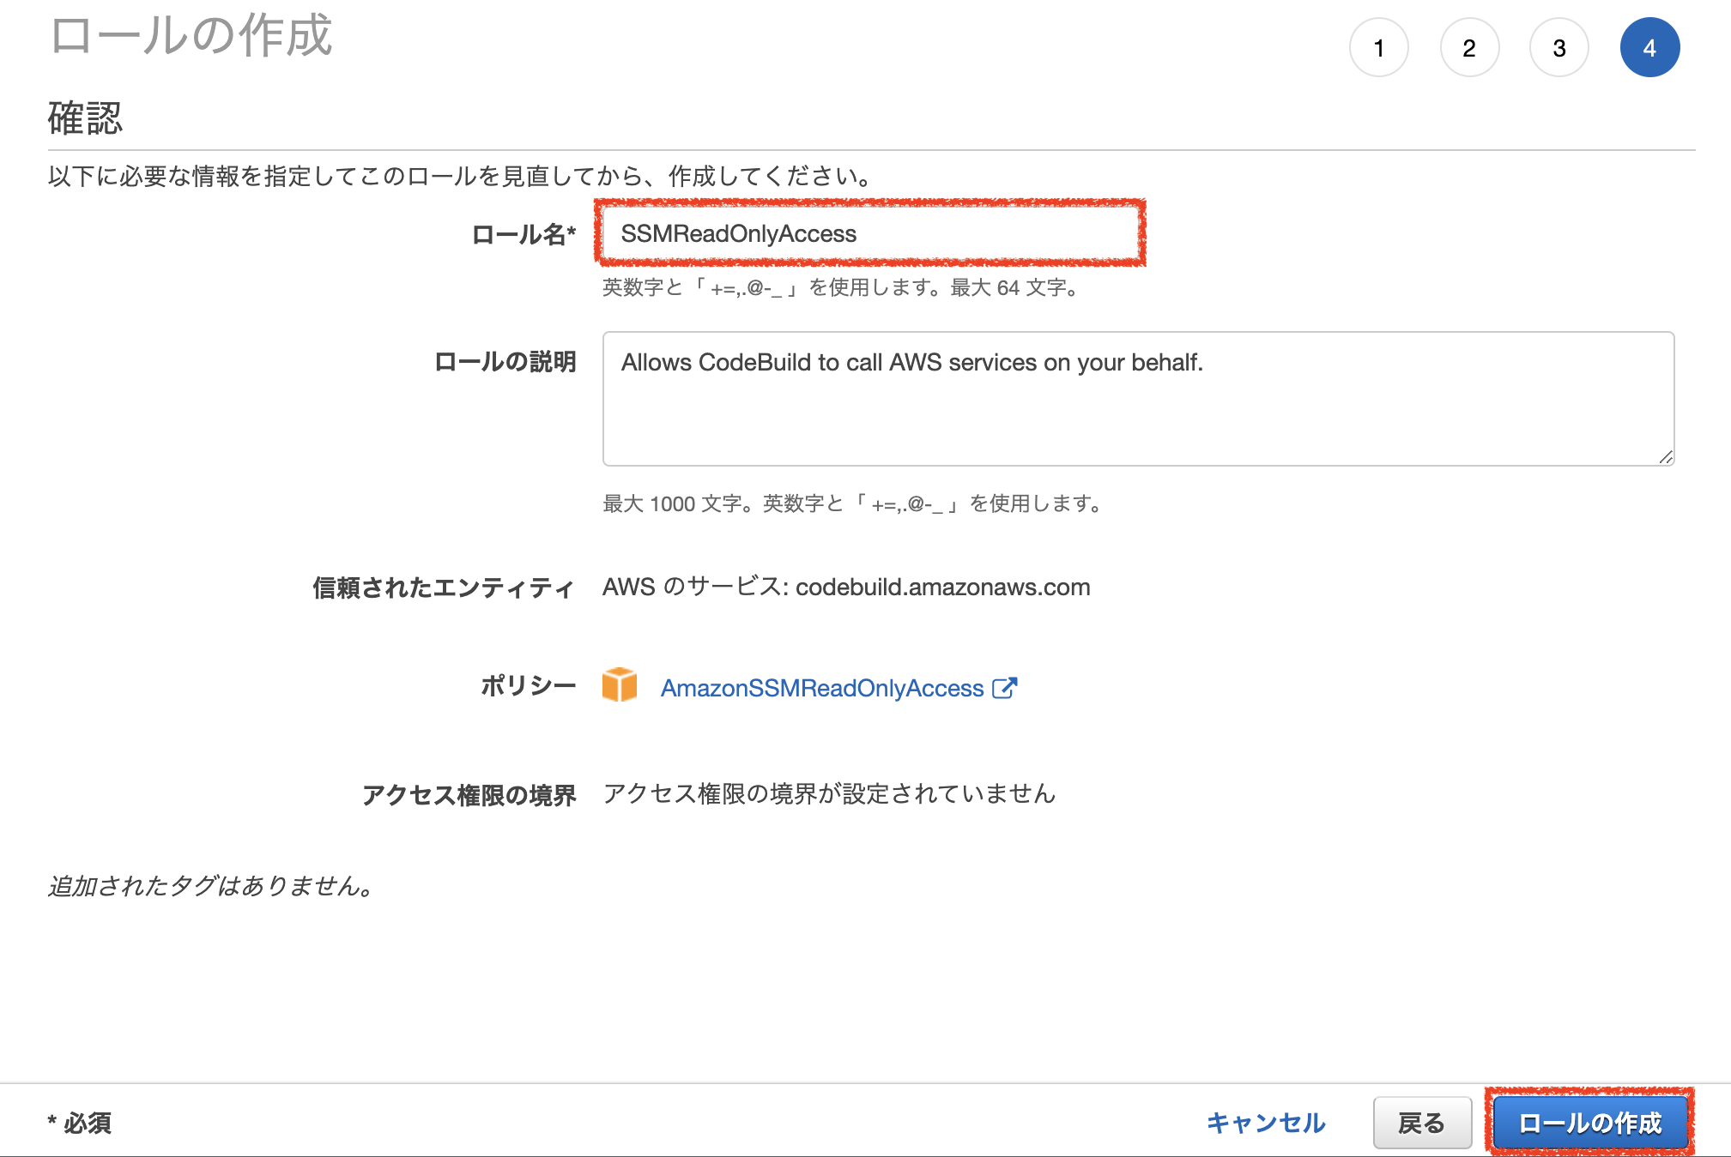Open the AmazonSSMReadOnlyAccess policy link
Screen dimensions: 1731x1157
pos(822,688)
